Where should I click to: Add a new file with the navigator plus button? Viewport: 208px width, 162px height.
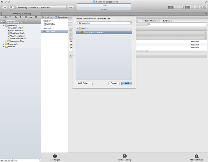[2, 160]
